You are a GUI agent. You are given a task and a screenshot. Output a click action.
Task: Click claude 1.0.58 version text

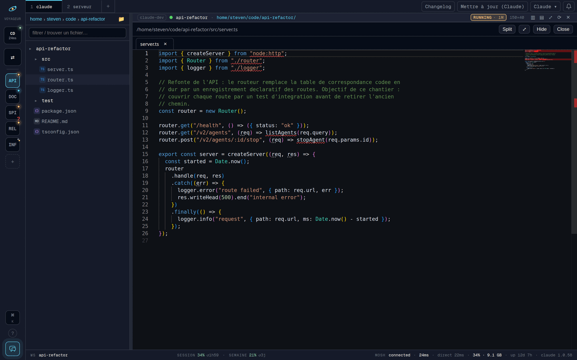point(556,355)
